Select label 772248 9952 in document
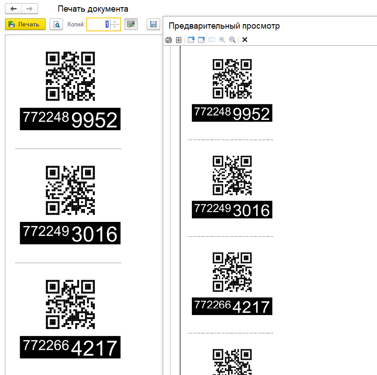Image resolution: width=377 pixels, height=375 pixels. (70, 119)
